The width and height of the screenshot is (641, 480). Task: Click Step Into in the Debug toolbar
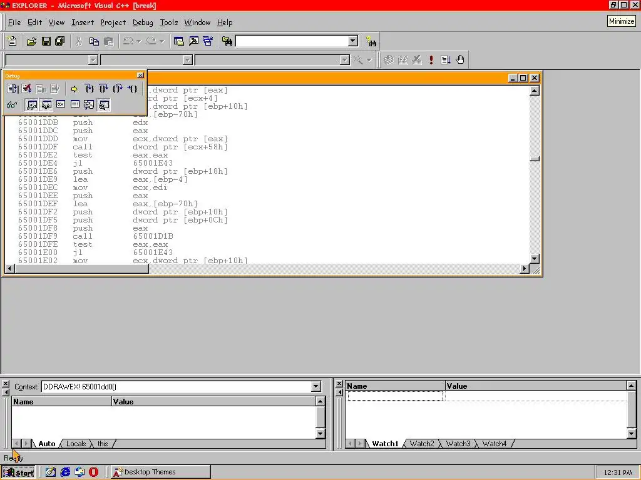click(89, 89)
